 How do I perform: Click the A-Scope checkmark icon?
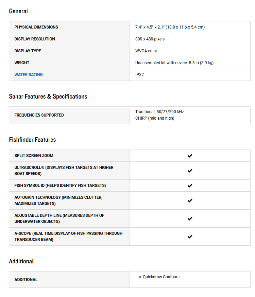click(x=190, y=237)
